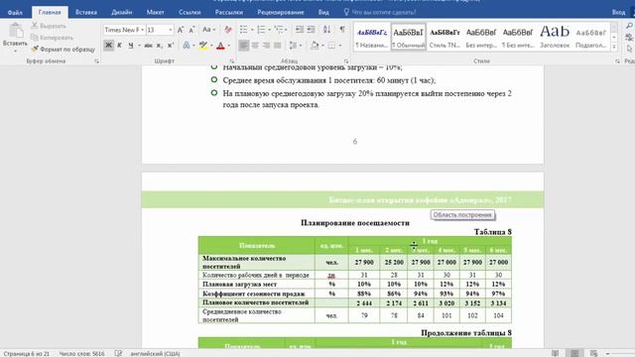This screenshot has height=357, width=635.
Task: Click the borders icon in paragraph group
Action: (331, 46)
